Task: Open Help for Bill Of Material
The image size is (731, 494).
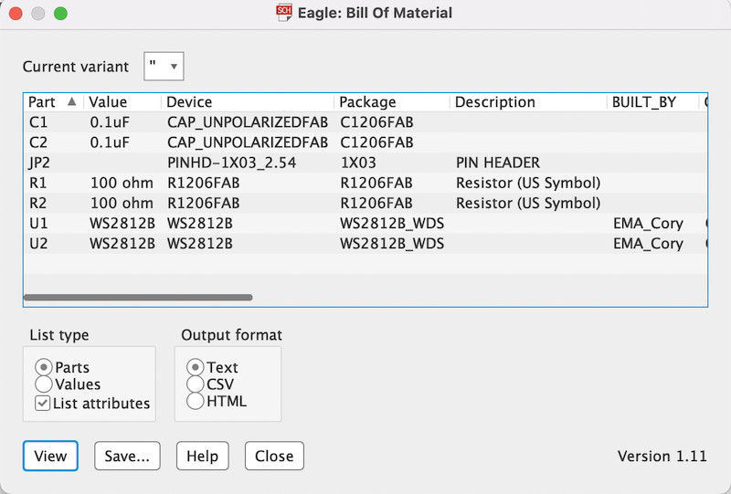Action: pos(202,456)
